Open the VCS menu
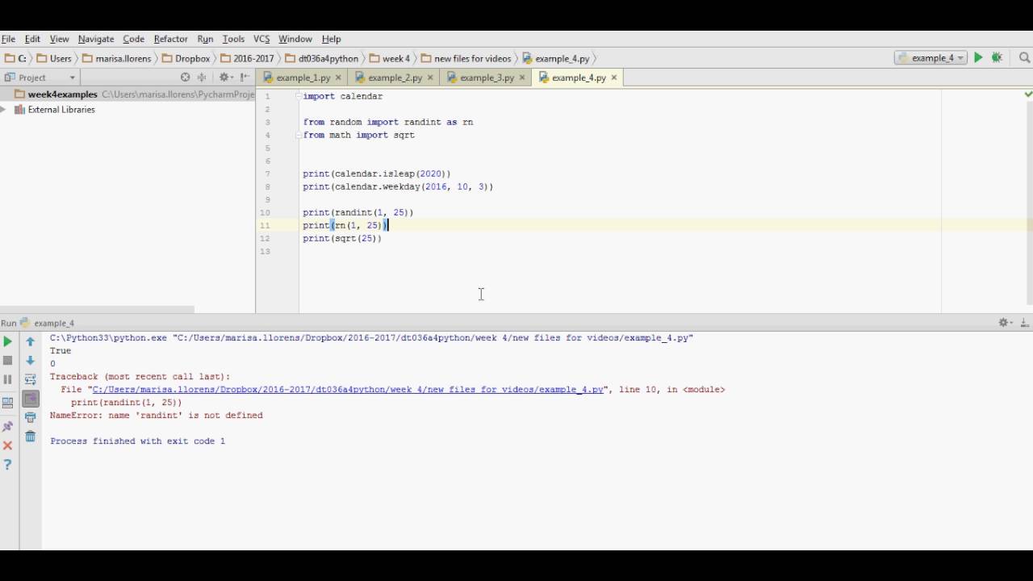 [x=261, y=39]
